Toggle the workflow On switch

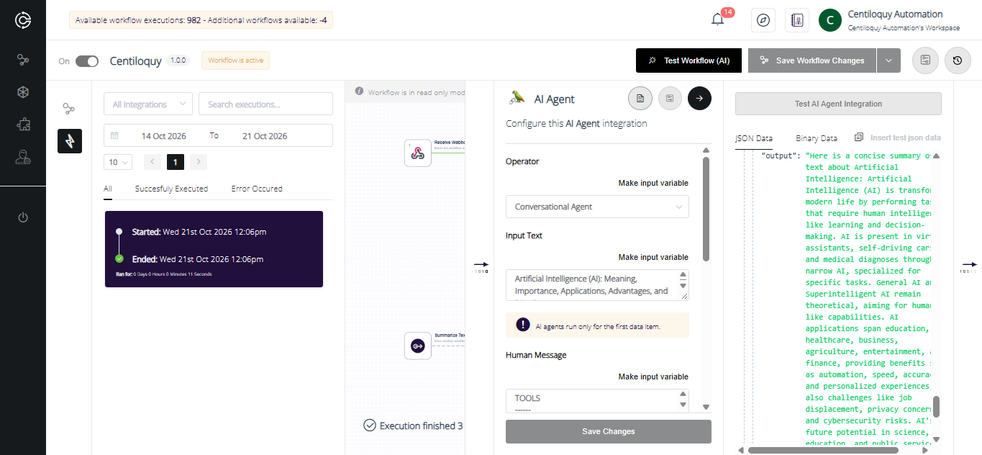87,61
